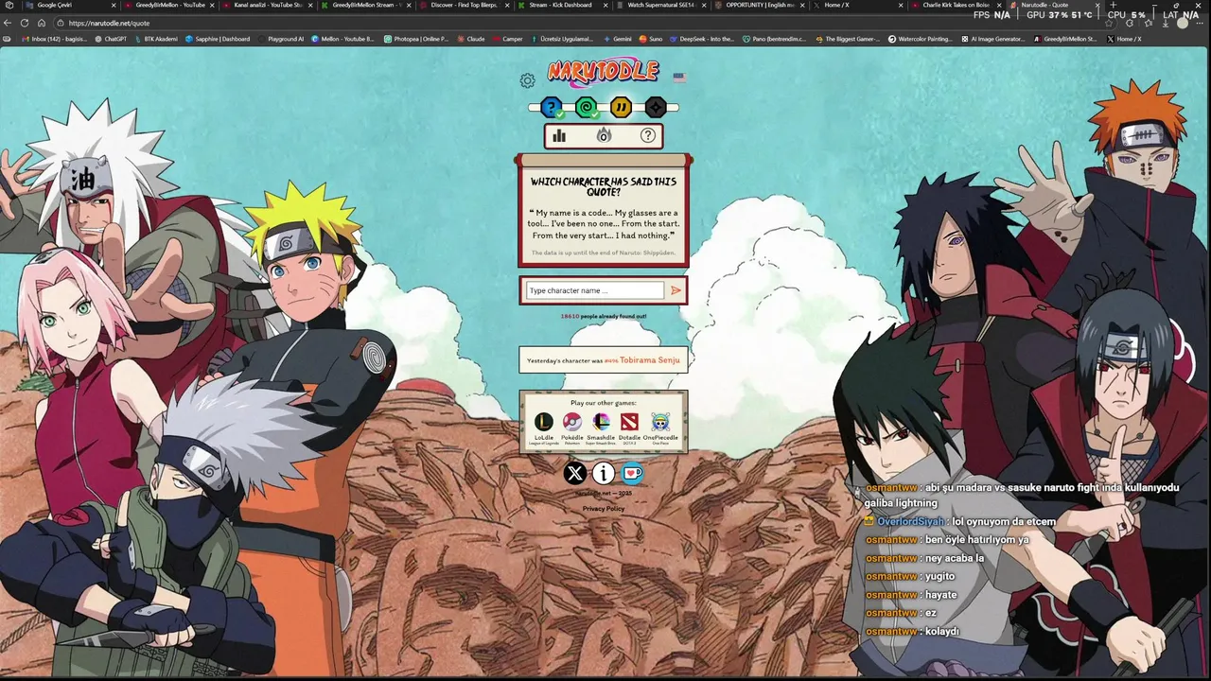Open Watercolor Painting bookmark

(x=921, y=39)
